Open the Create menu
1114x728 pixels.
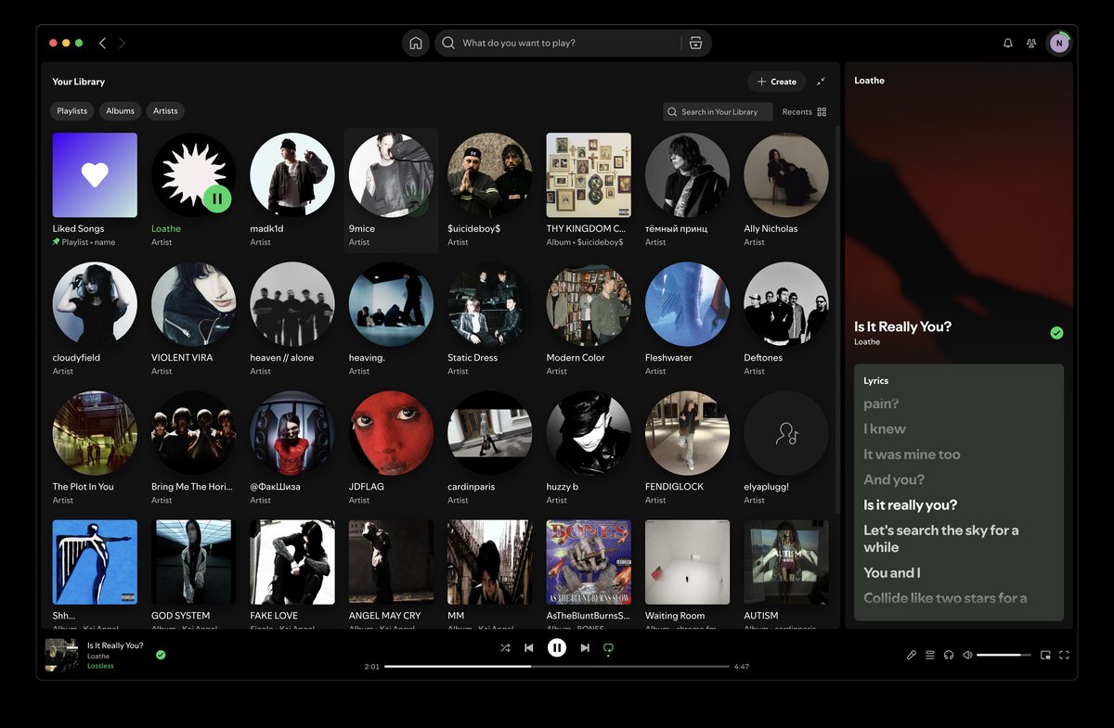777,82
